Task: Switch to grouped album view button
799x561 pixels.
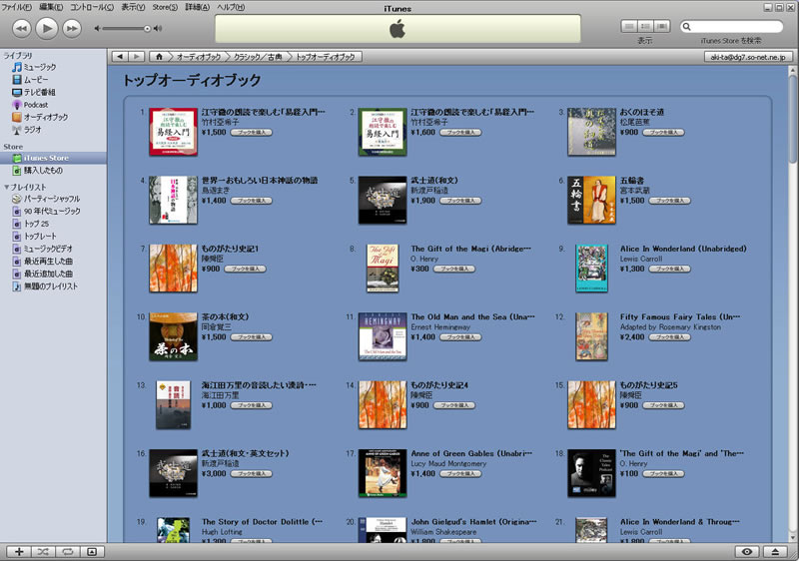Action: [x=645, y=26]
